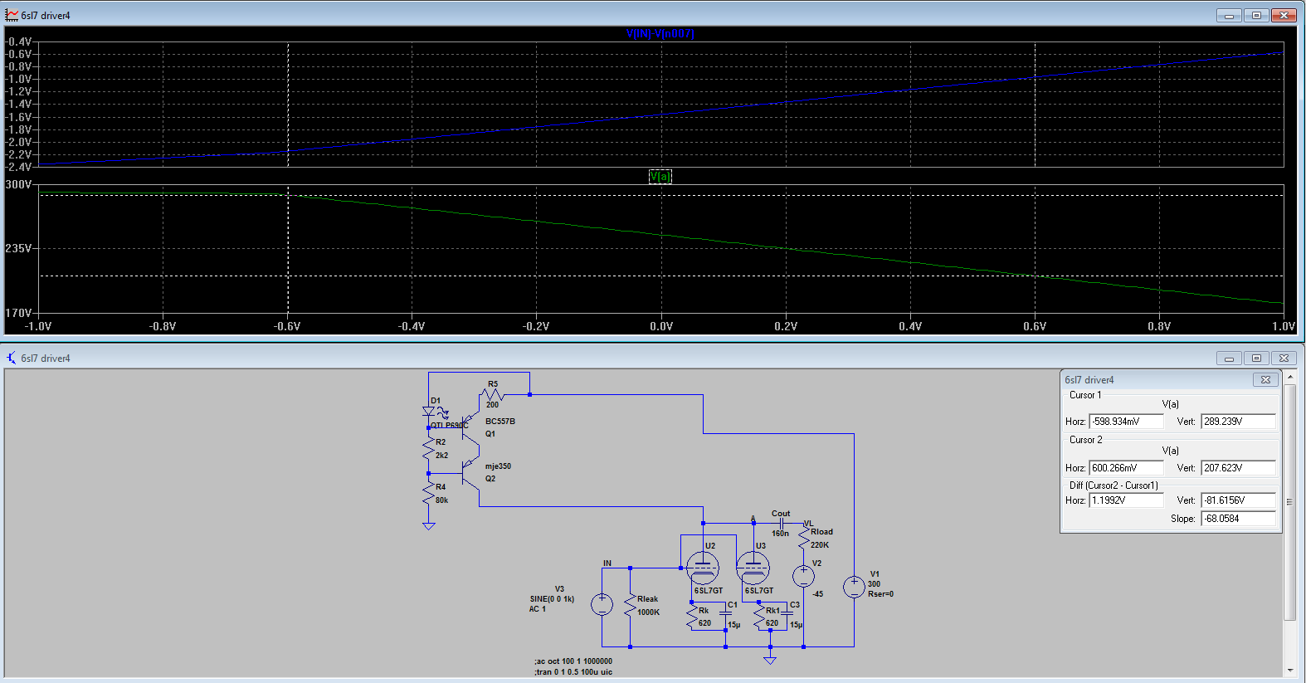Image resolution: width=1306 pixels, height=683 pixels.
Task: Select the V2 voltage source
Action: click(x=803, y=576)
